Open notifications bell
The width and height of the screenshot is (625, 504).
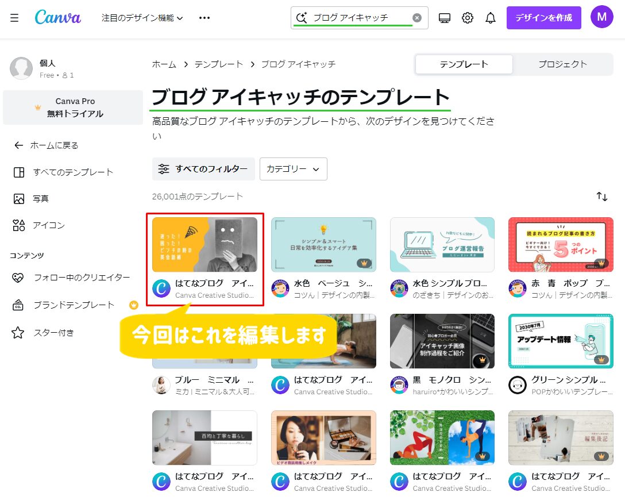(x=491, y=18)
